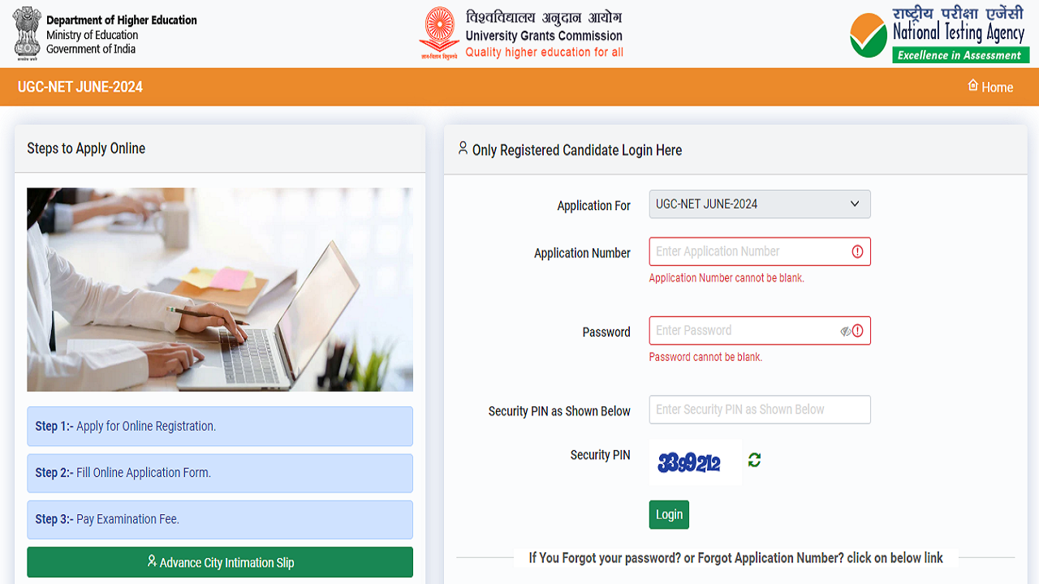This screenshot has height=584, width=1039.
Task: Focus the Security PIN input field
Action: (760, 410)
